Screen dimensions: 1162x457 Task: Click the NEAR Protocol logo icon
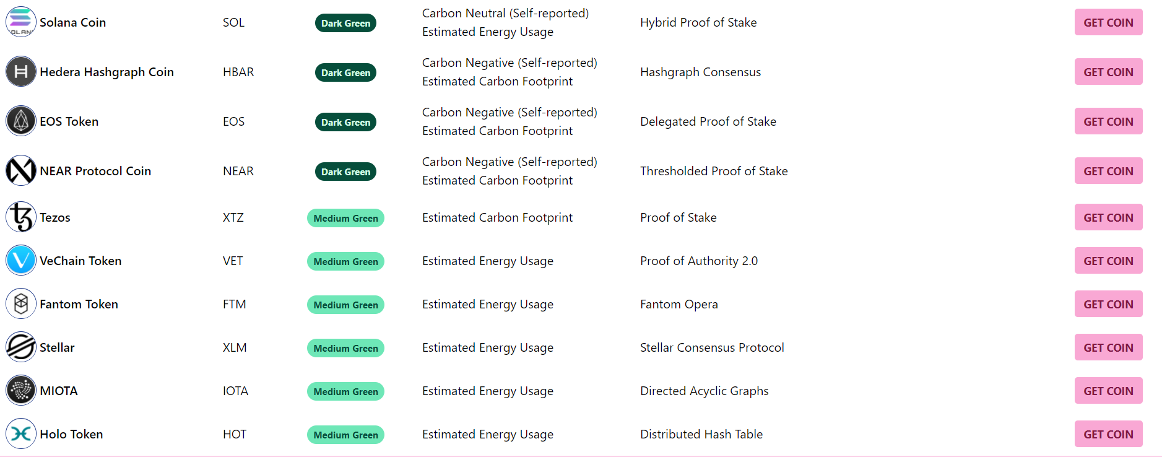pyautogui.click(x=21, y=171)
